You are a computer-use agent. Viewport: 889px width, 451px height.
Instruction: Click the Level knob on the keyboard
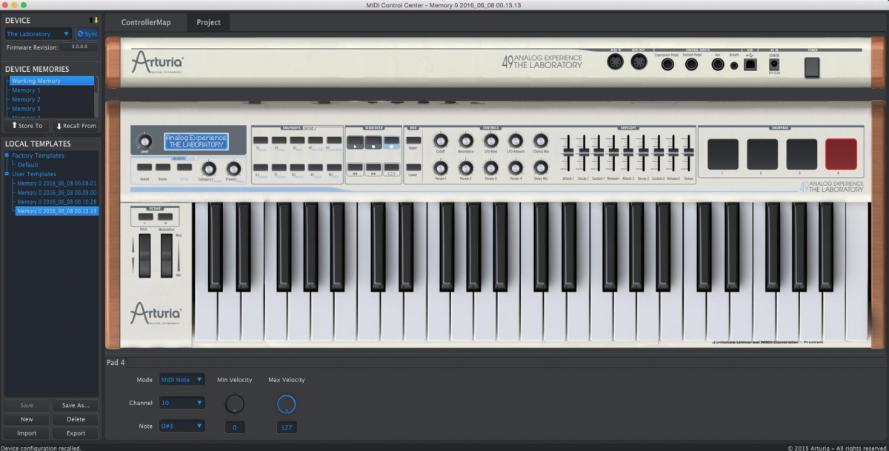[145, 141]
